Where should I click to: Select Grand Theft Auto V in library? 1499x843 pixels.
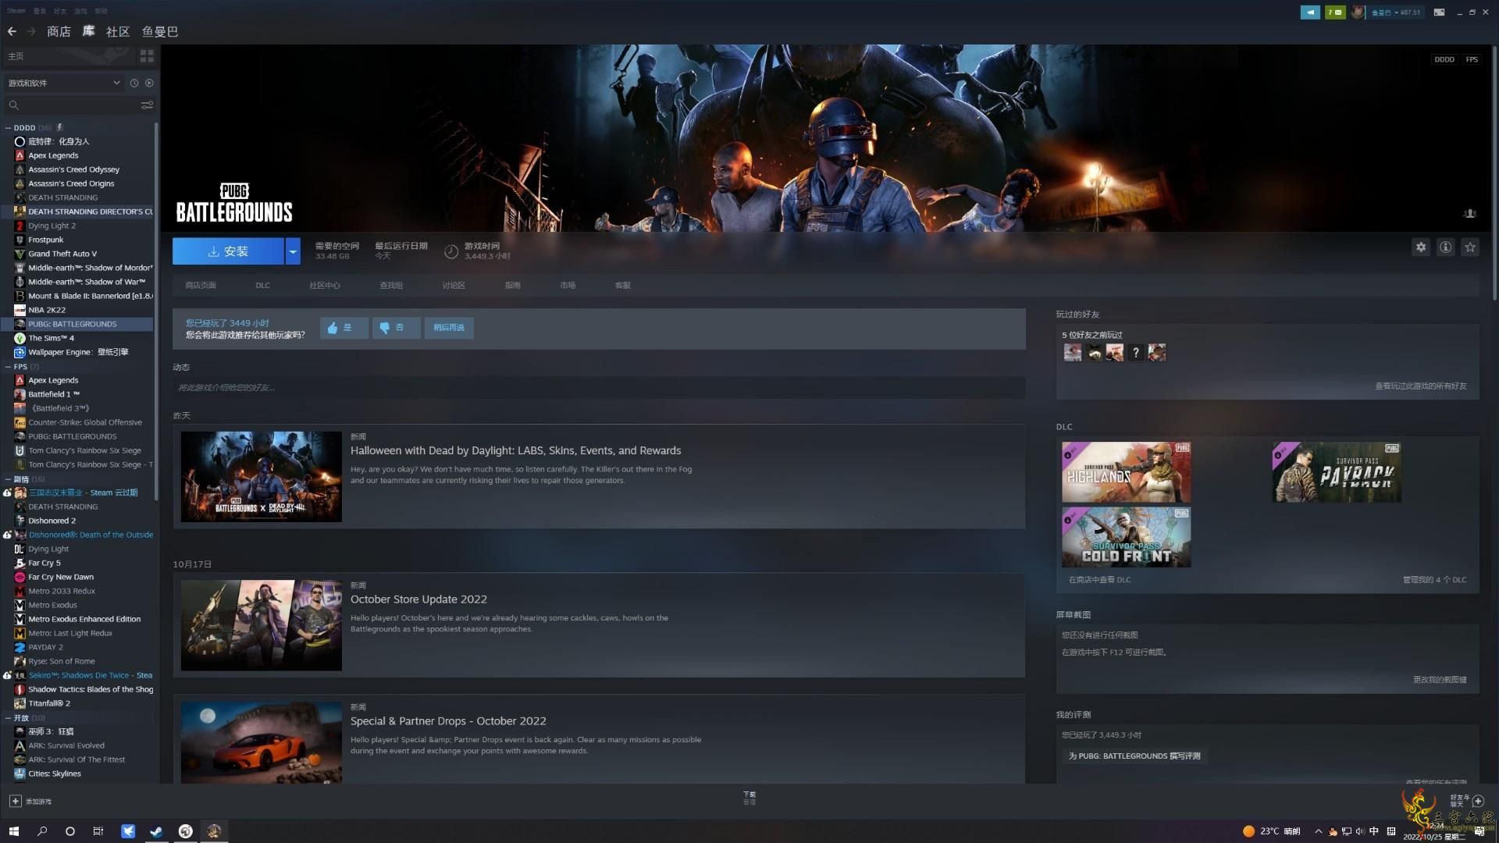pos(62,254)
